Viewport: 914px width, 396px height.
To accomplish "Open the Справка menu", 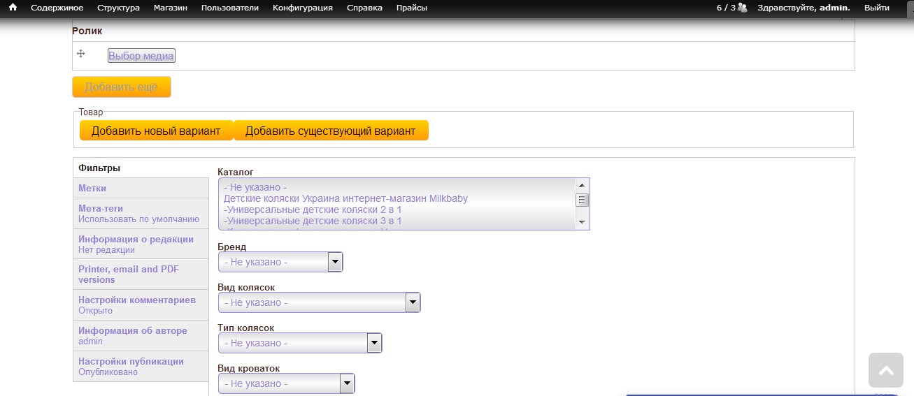I will [364, 8].
